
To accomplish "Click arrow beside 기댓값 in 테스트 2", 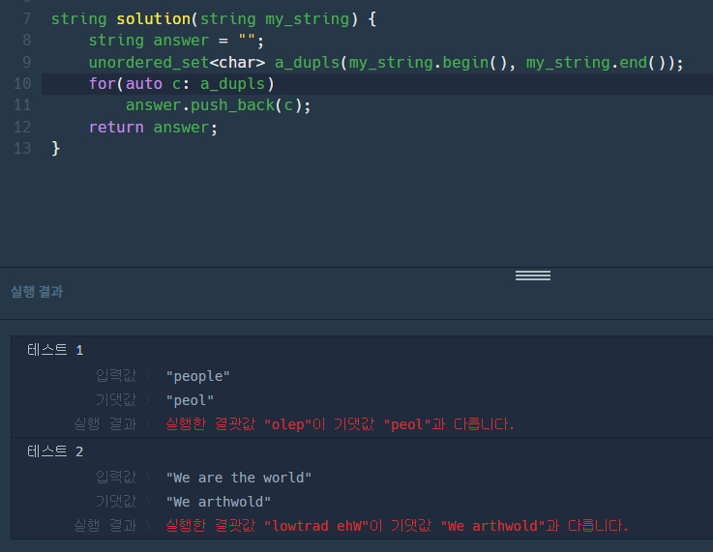I will 147,502.
